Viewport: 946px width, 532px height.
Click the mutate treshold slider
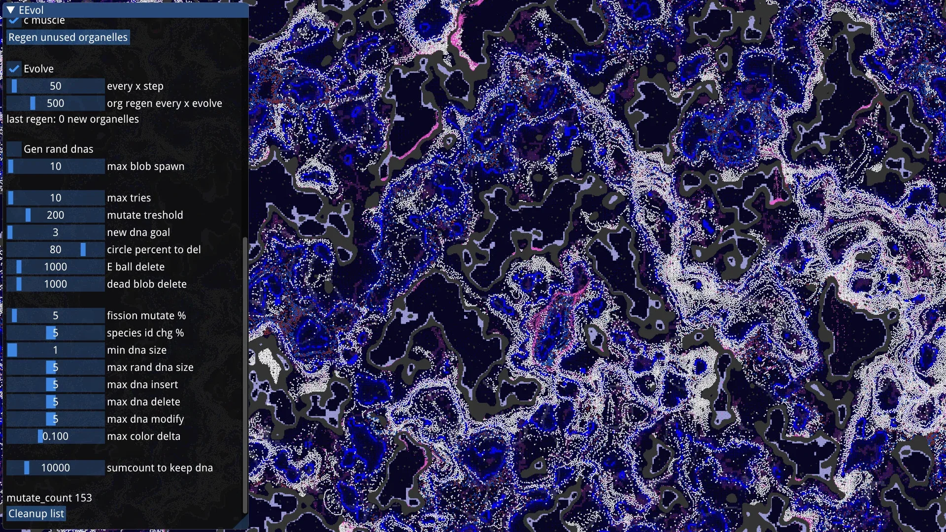click(55, 215)
